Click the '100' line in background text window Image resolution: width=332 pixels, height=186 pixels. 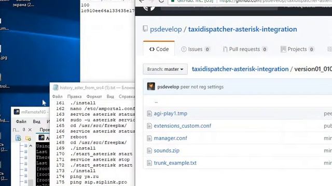click(x=85, y=5)
